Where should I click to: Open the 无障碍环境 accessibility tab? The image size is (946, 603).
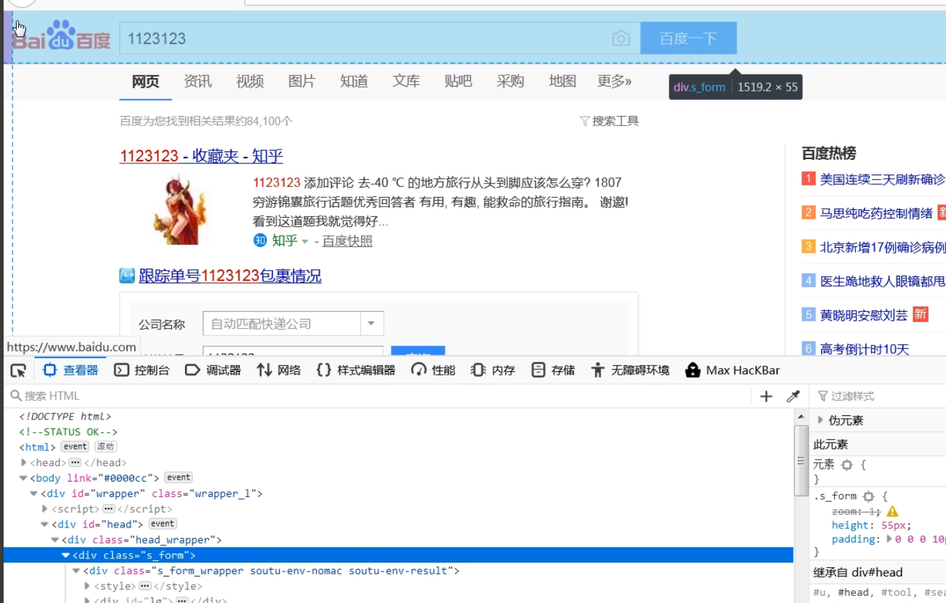click(630, 371)
